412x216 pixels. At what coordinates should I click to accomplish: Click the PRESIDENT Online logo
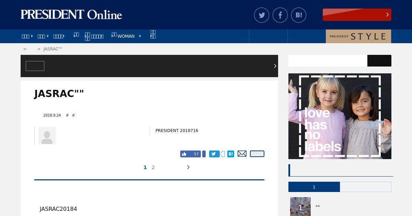click(71, 15)
